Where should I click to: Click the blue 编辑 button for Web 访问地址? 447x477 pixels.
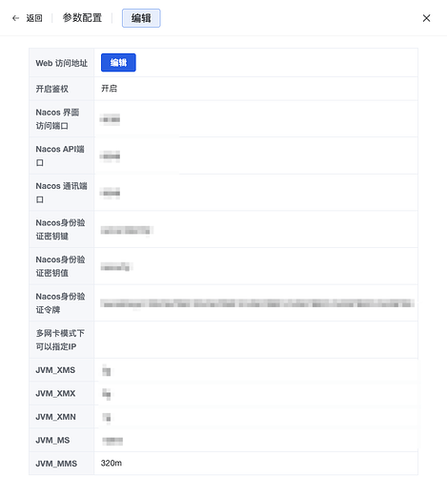point(118,63)
